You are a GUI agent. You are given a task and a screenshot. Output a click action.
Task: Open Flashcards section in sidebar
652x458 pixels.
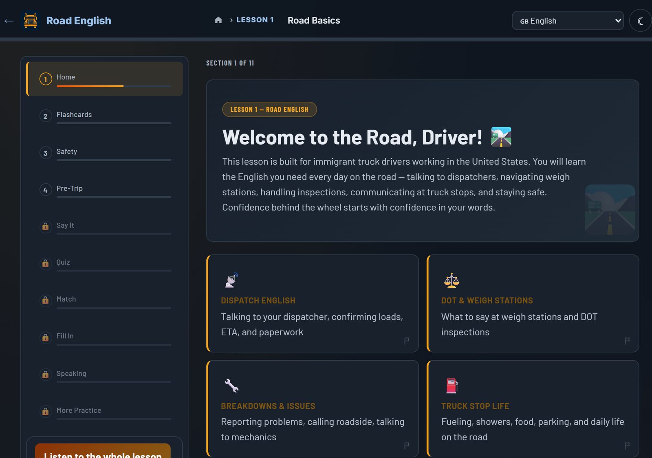coord(104,116)
